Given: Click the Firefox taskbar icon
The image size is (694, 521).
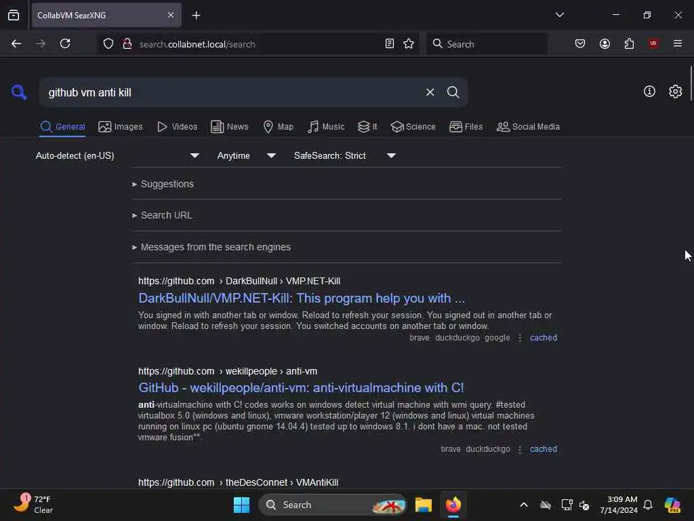Looking at the screenshot, I should (x=453, y=505).
